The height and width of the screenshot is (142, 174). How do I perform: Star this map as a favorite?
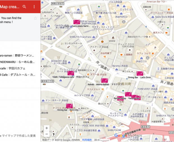[x=35, y=18]
